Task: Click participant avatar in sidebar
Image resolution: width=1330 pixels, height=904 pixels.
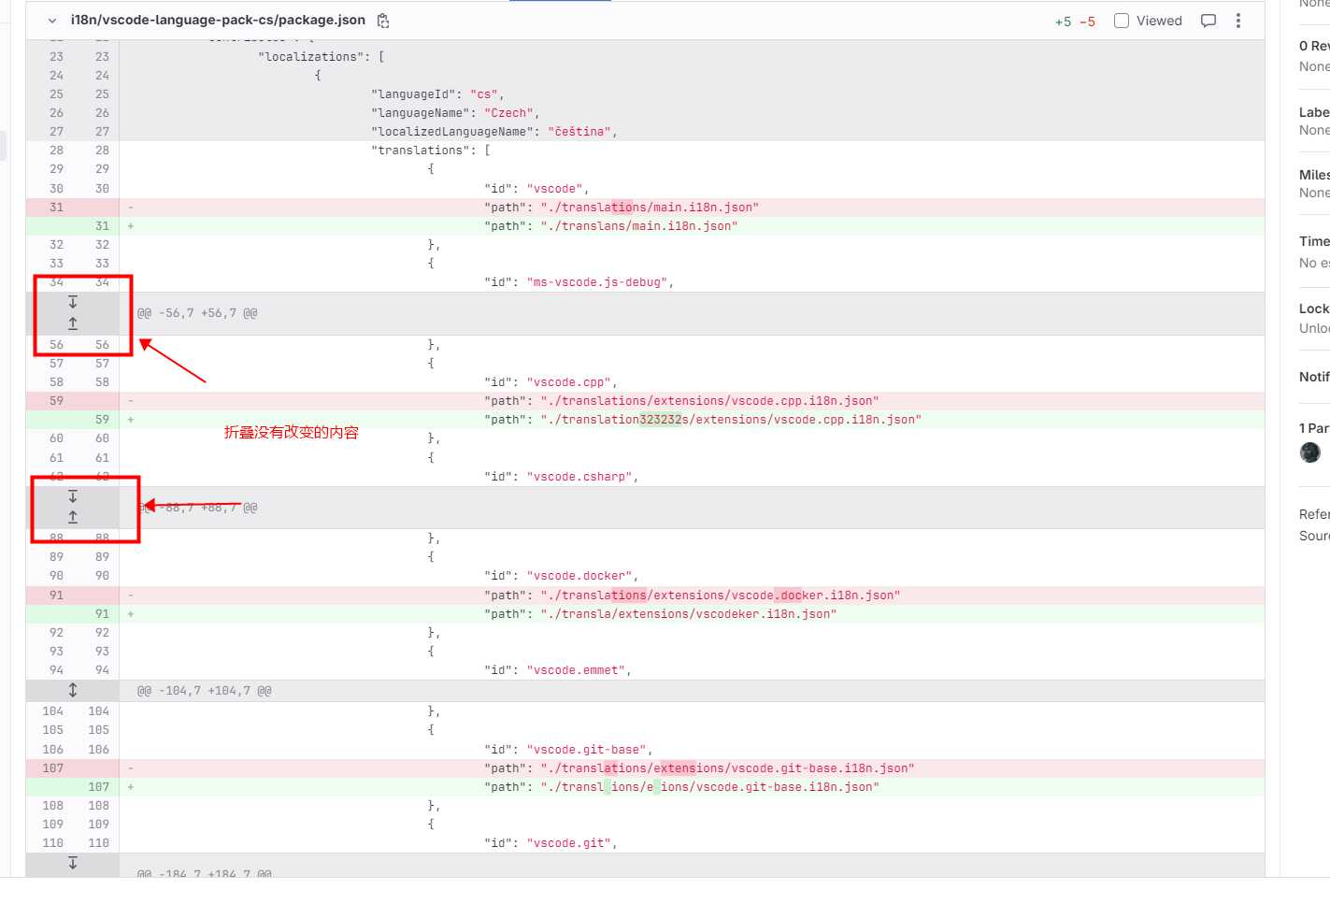Action: (x=1310, y=452)
